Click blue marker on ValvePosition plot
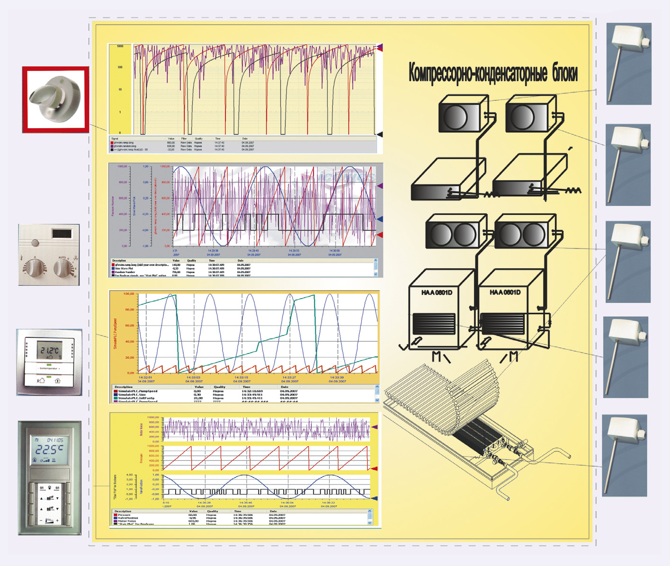This screenshot has width=670, height=566. [x=375, y=498]
